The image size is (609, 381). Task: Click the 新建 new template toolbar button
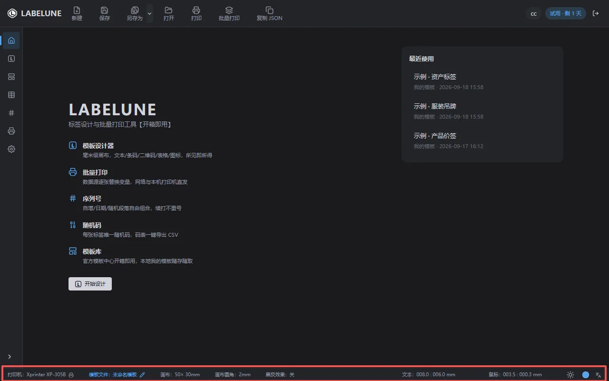pyautogui.click(x=77, y=13)
